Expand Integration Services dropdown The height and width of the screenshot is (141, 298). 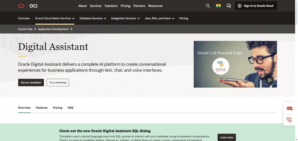pyautogui.click(x=125, y=18)
